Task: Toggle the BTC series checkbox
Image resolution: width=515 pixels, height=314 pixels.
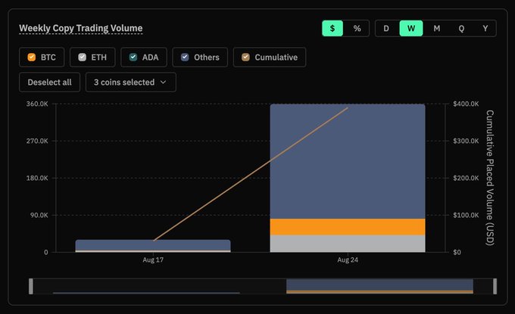Action: point(32,57)
